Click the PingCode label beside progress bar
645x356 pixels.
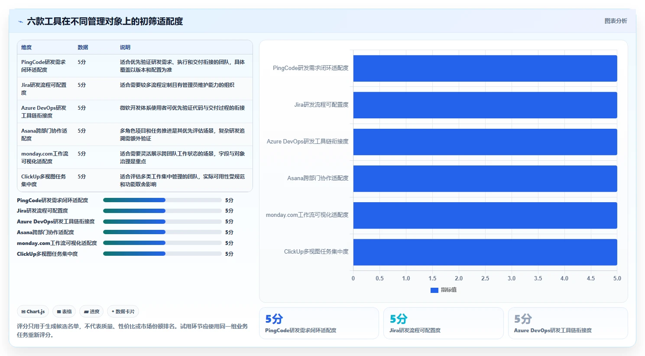pos(52,200)
